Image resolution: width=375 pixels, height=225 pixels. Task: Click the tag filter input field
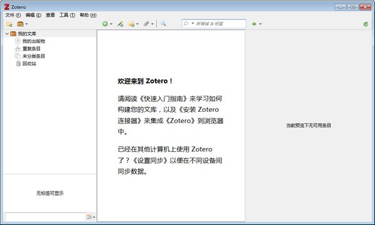(45, 217)
